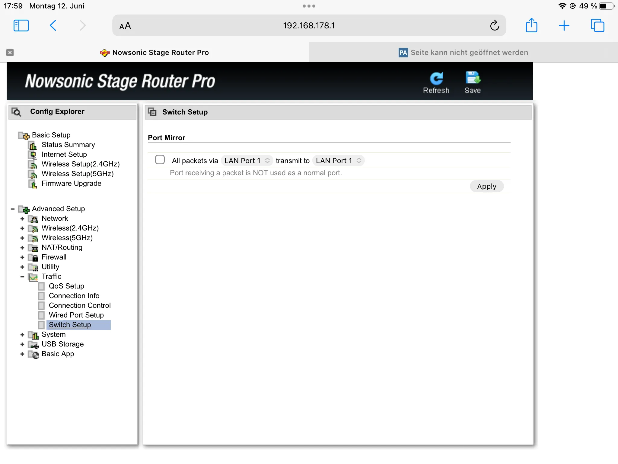Switch to 'Seite kann nicht geöffnet werden' tab
618x464 pixels.
point(463,53)
